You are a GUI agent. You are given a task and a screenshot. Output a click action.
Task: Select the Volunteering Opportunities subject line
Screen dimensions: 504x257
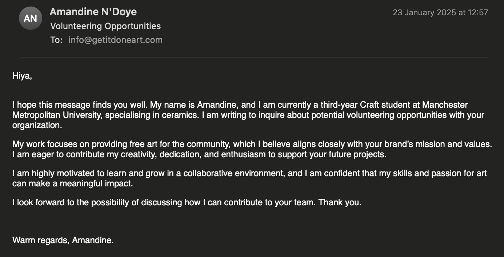coord(105,26)
